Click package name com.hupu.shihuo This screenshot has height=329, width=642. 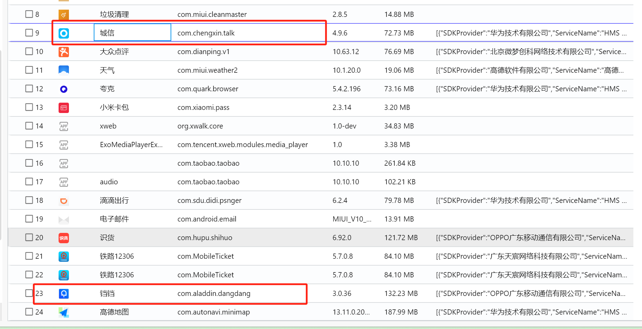205,238
